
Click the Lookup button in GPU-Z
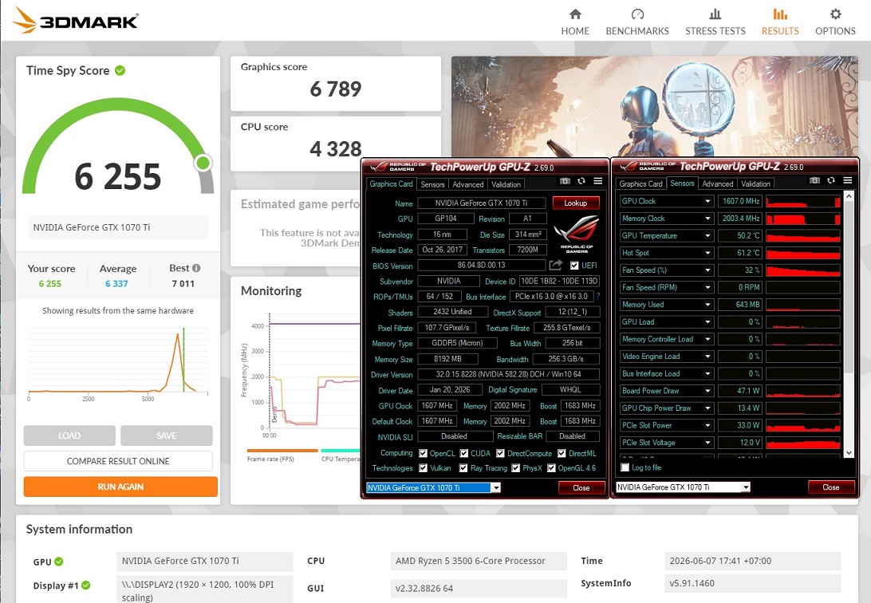click(576, 203)
